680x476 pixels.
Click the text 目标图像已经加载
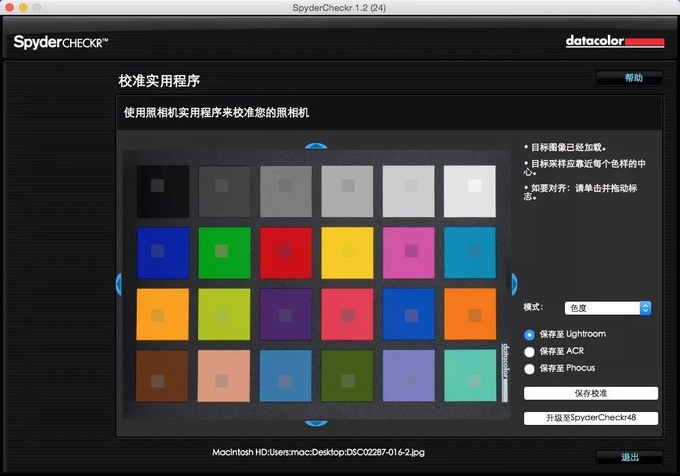tap(568, 148)
